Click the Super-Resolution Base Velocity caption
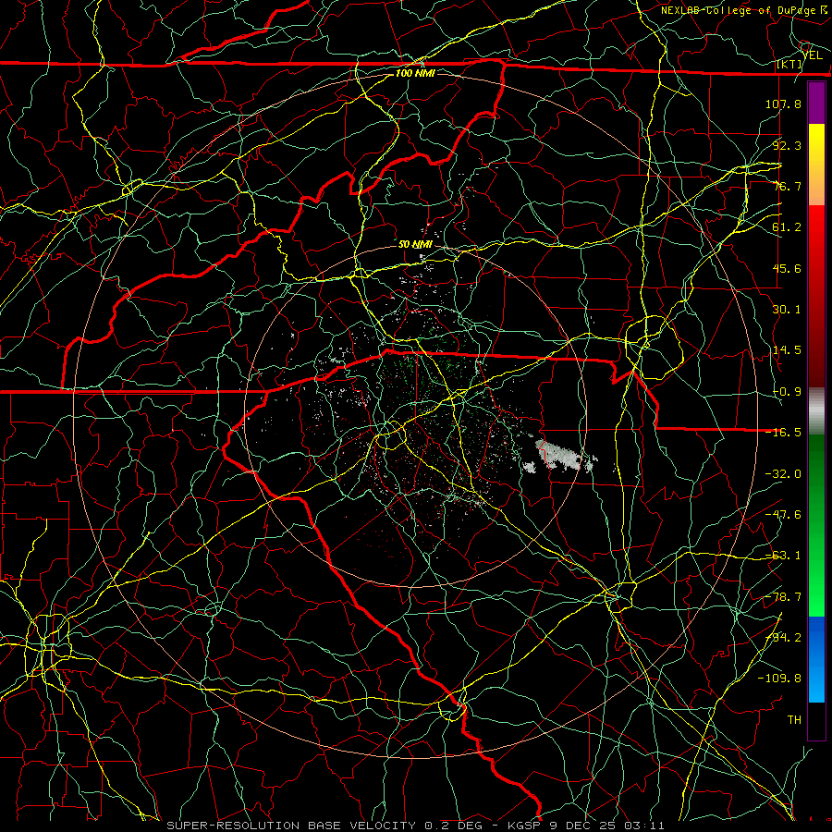Viewport: 832px width, 832px height. click(415, 826)
